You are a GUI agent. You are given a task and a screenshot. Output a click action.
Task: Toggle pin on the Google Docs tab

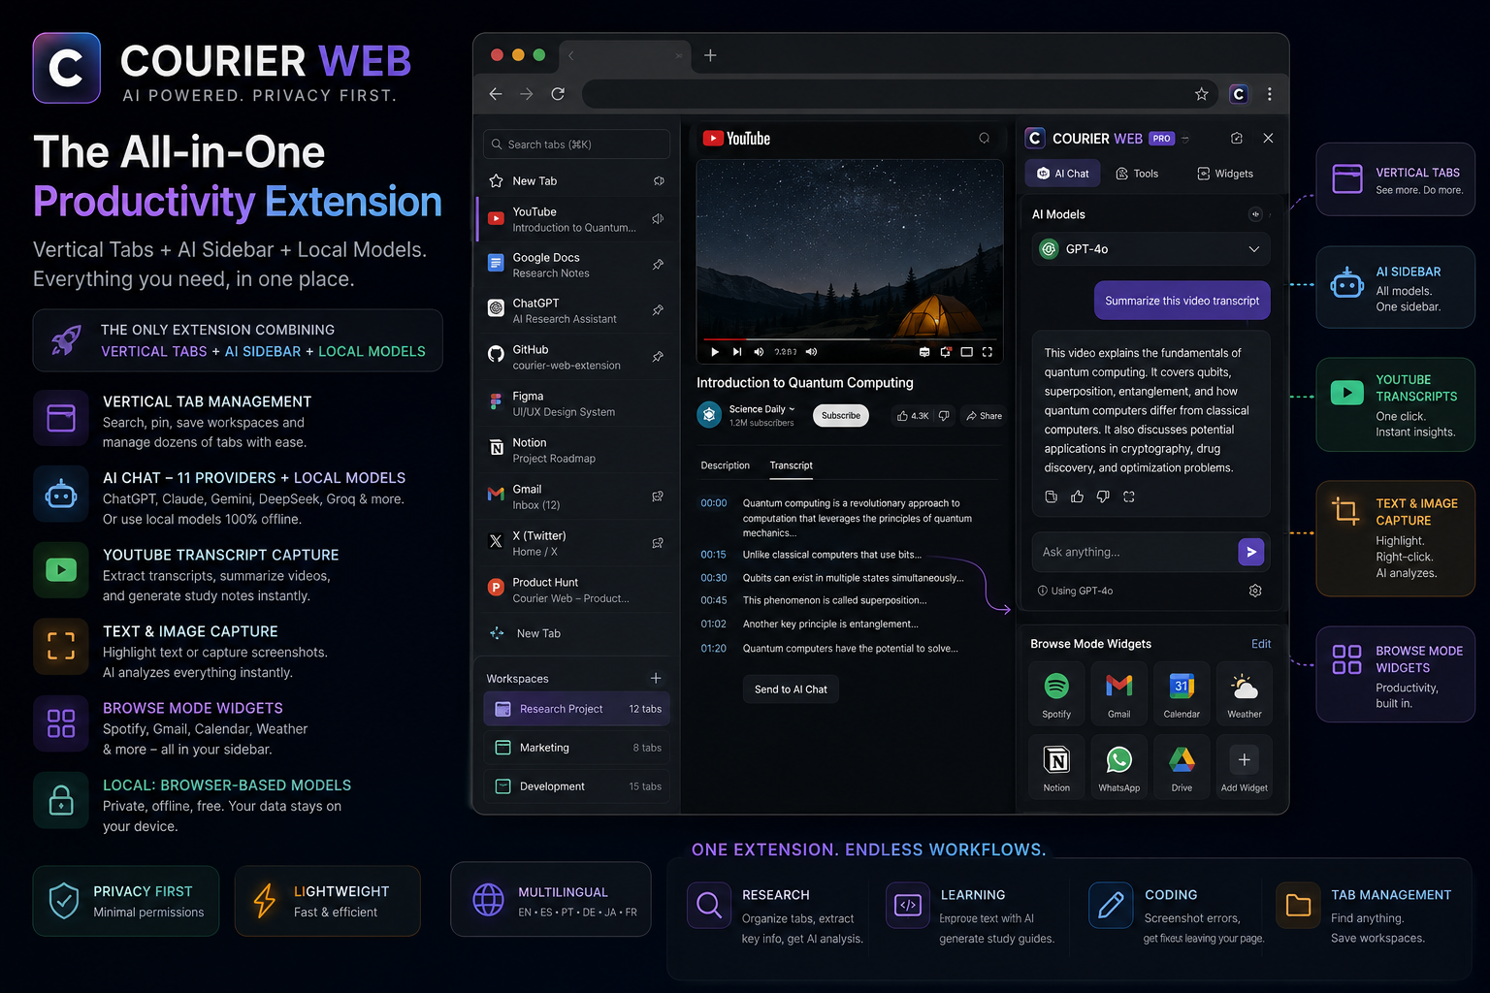tap(658, 265)
